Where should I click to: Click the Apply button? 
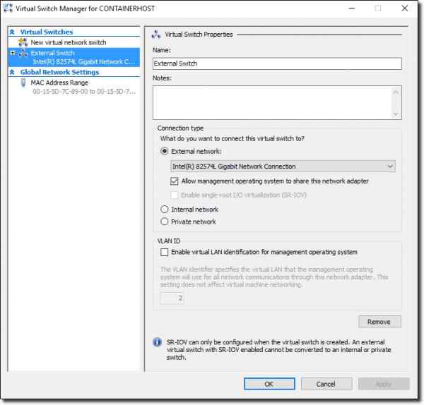384,384
